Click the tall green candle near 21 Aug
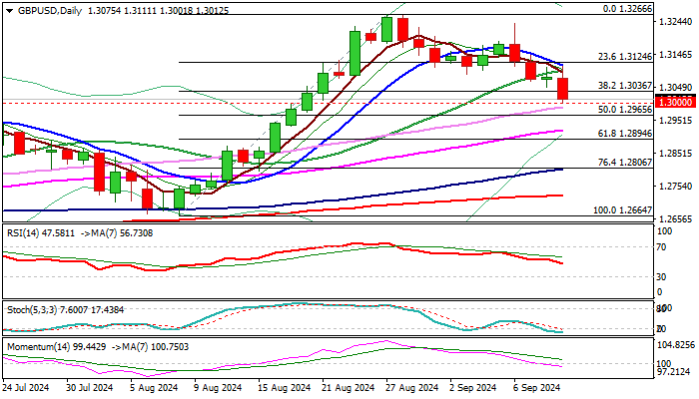Screen dimensions: 699x399 [x=354, y=53]
